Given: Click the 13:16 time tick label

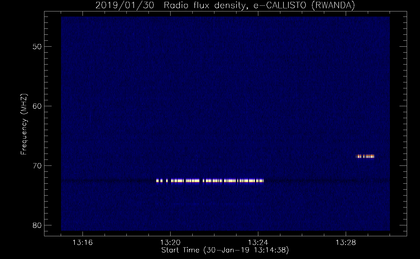Looking at the screenshot, I should [83, 243].
